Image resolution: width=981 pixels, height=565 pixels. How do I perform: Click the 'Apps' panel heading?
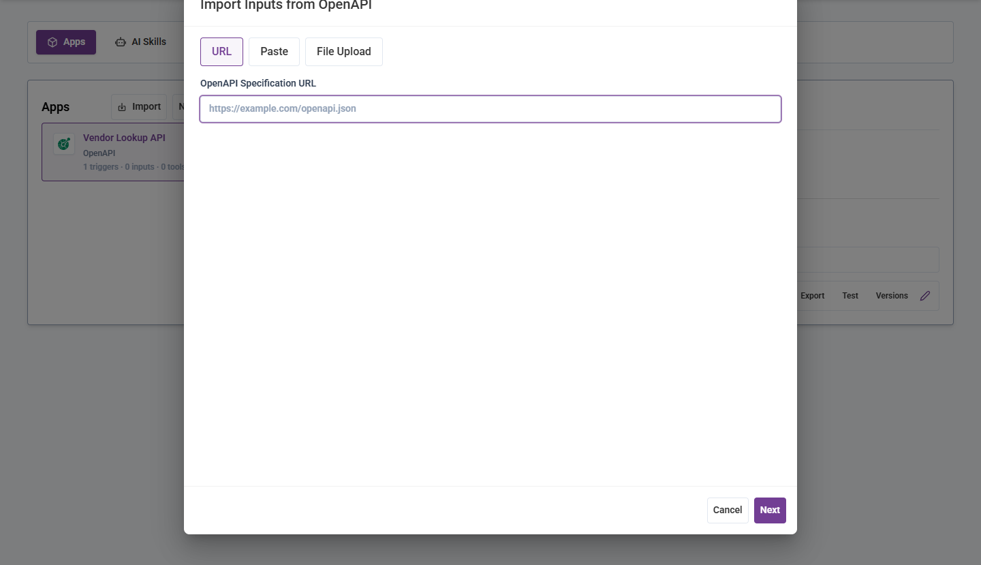tap(56, 108)
